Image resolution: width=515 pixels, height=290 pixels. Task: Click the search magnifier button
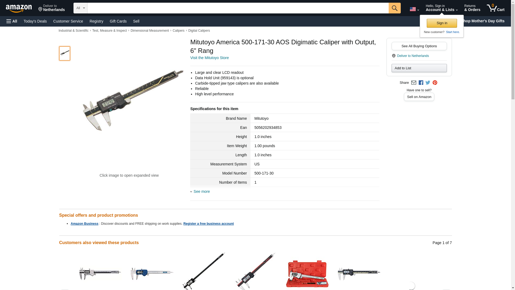point(394,8)
